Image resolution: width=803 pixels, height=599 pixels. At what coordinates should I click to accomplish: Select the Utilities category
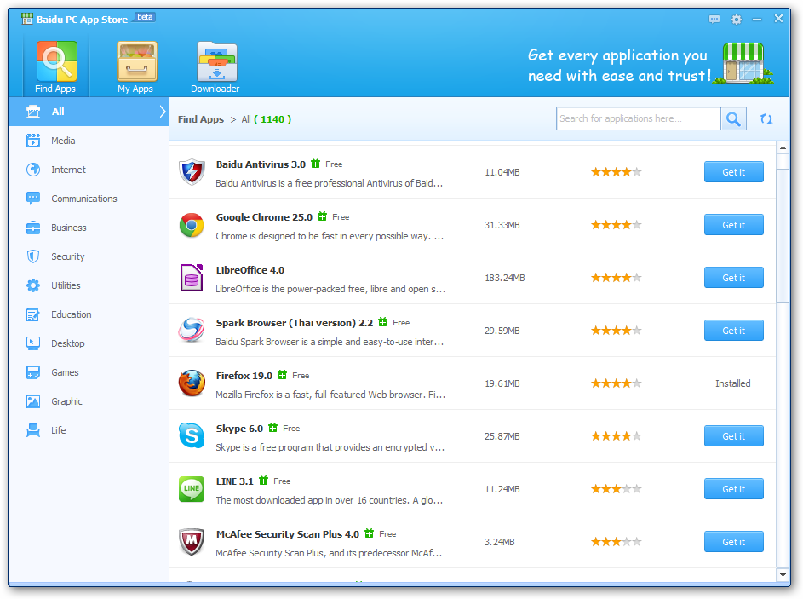tap(89, 285)
